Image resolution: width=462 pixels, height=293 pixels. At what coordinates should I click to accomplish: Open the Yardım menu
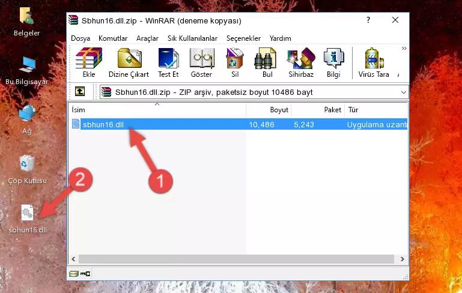coord(280,38)
